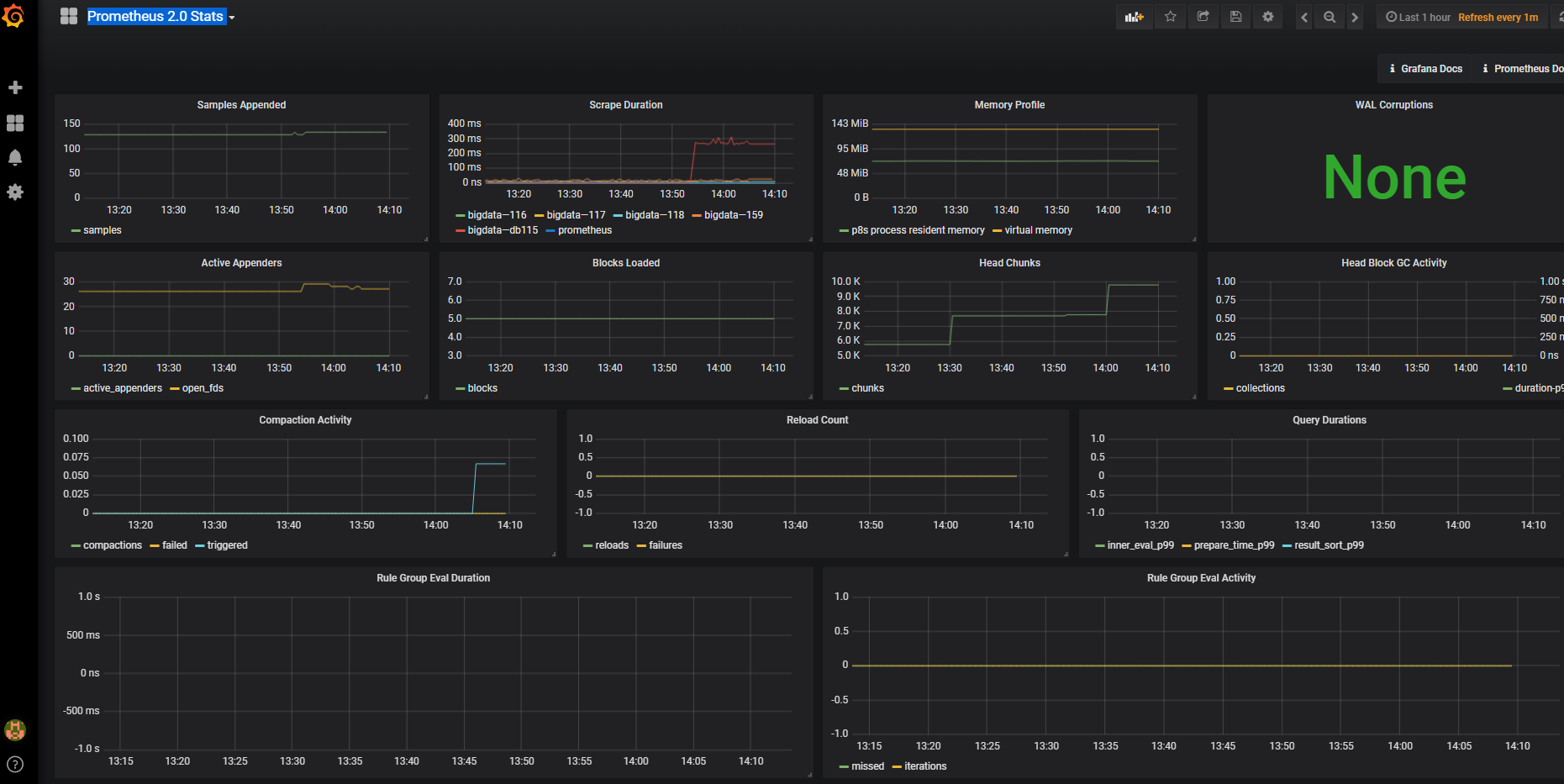The width and height of the screenshot is (1564, 784).
Task: Zoom out time range with magnifier icon
Action: (x=1330, y=17)
